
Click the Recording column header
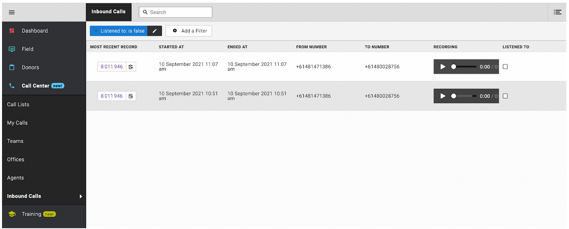(x=445, y=47)
